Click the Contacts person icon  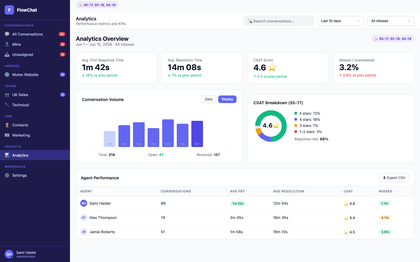(x=7, y=125)
